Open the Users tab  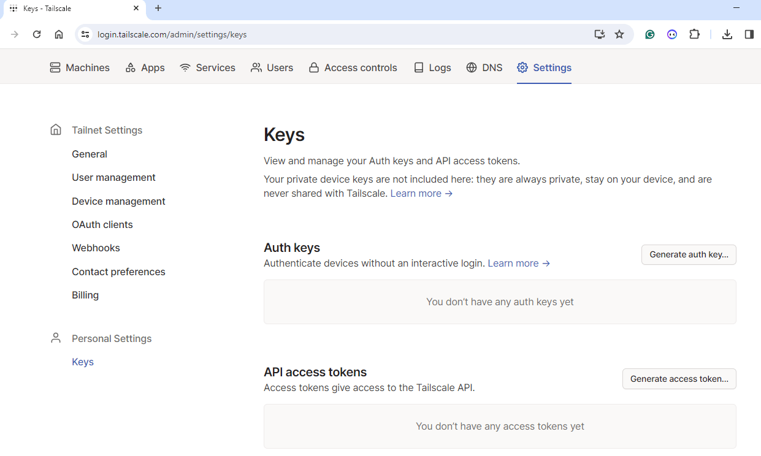[272, 67]
